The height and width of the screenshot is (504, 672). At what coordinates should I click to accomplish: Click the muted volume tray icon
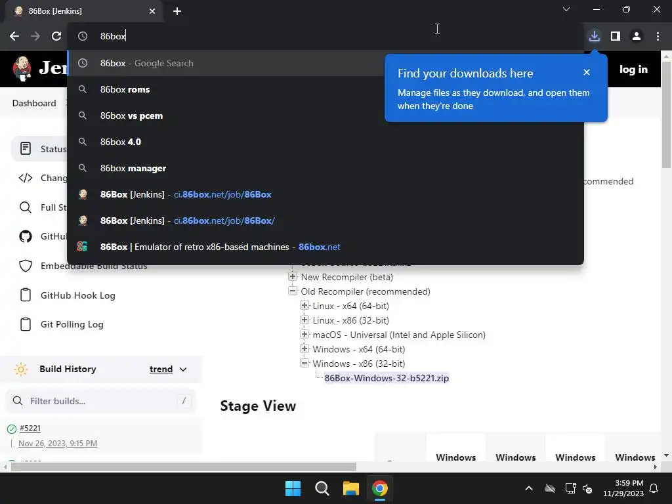click(x=587, y=488)
